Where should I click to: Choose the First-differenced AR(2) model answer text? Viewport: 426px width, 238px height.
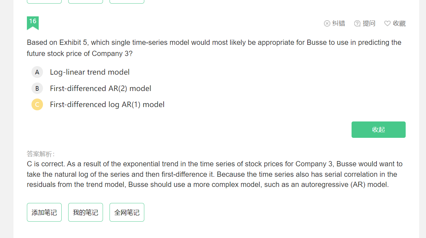(x=100, y=88)
